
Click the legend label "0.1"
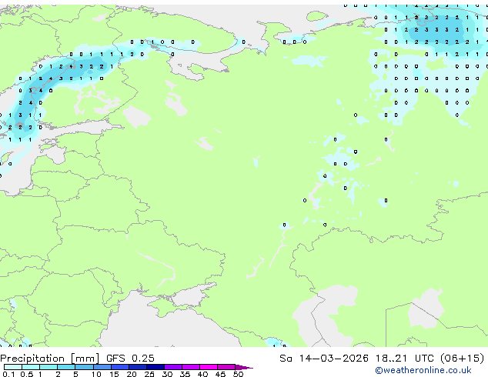pyautogui.click(x=8, y=374)
